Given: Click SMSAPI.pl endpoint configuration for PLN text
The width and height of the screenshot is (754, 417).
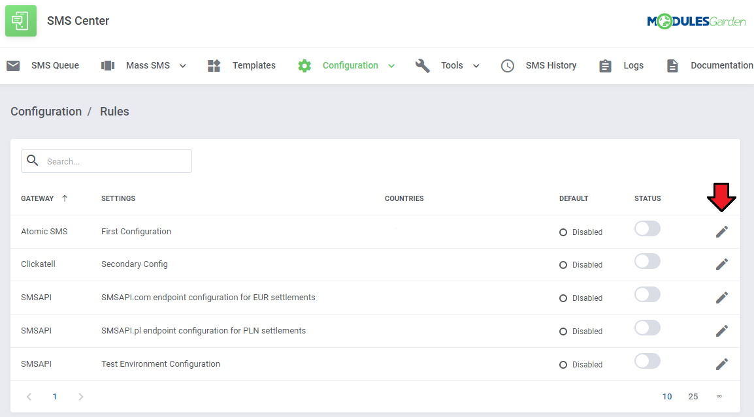Looking at the screenshot, I should pos(203,330).
